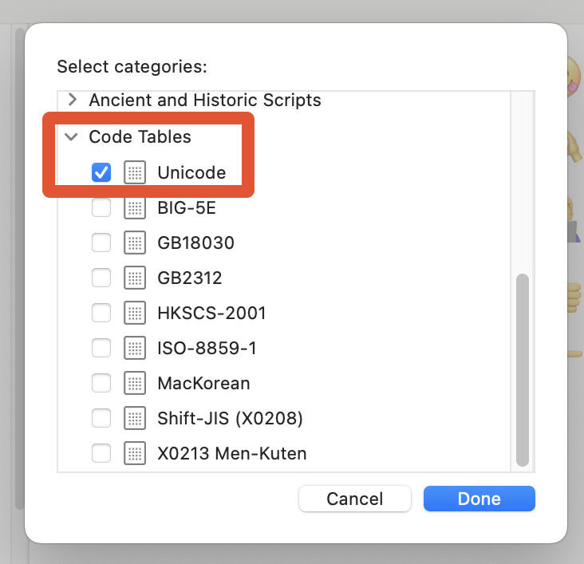The width and height of the screenshot is (584, 564).
Task: Cancel the category selection dialog
Action: click(x=355, y=499)
